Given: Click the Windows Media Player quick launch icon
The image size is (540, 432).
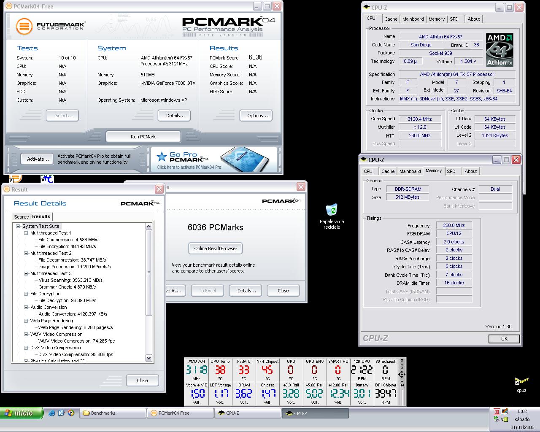Looking at the screenshot, I should click(x=71, y=413).
